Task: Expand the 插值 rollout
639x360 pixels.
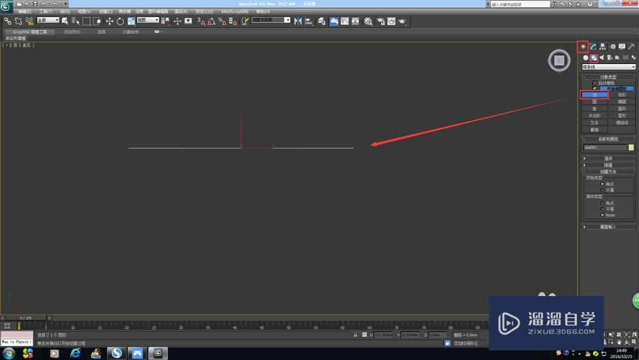Action: coord(608,165)
